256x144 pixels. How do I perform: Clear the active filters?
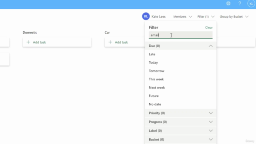pos(209,28)
